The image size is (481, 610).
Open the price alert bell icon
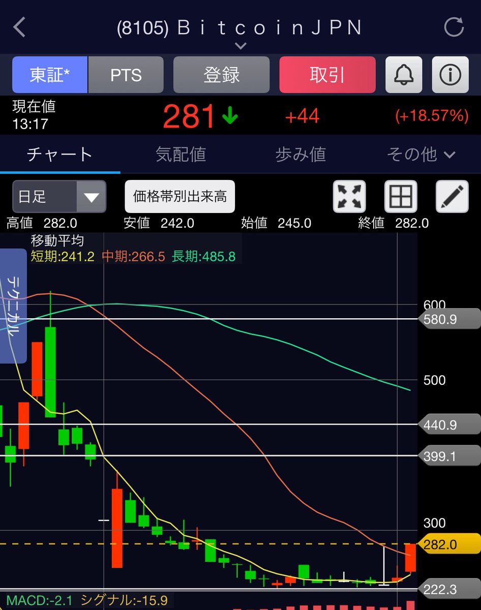403,75
